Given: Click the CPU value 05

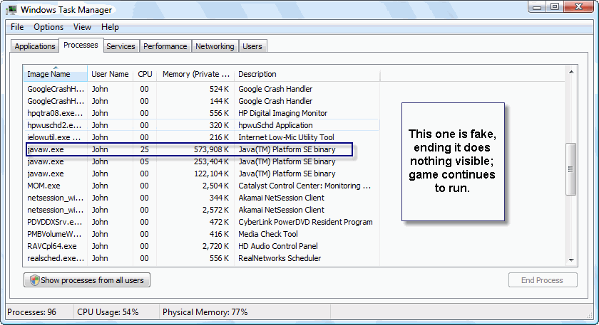Looking at the screenshot, I should coord(144,161).
